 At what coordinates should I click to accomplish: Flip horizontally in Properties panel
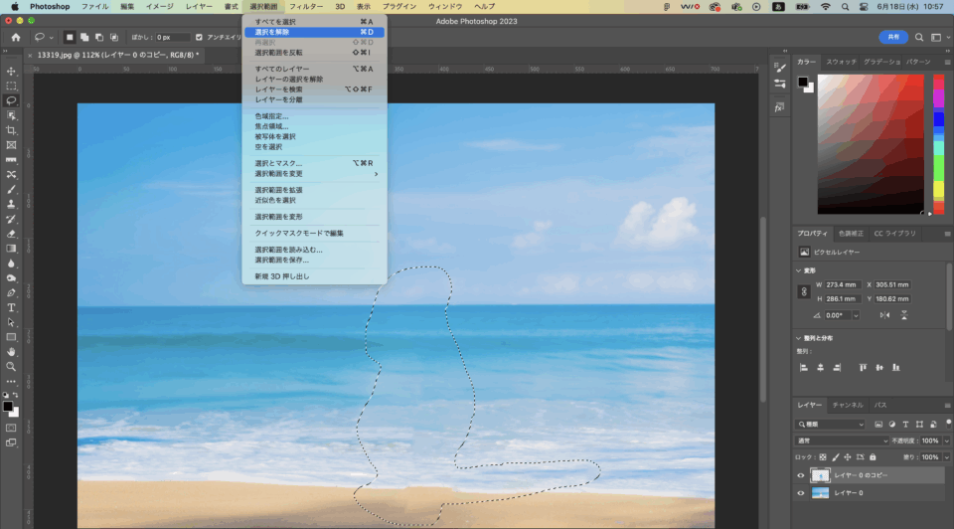[884, 315]
